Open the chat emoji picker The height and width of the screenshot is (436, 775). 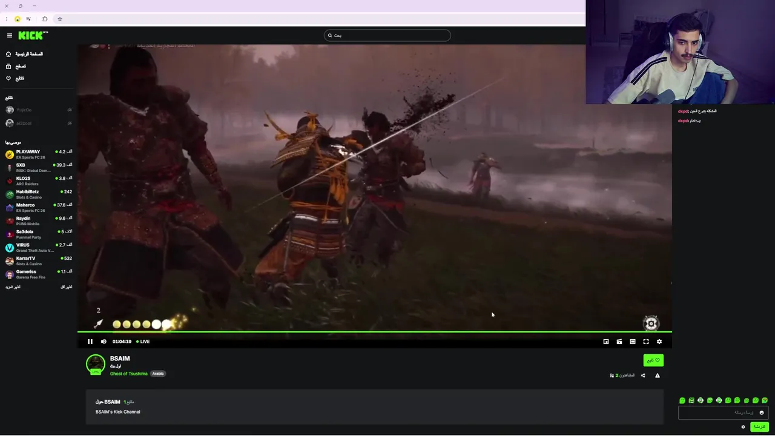click(x=762, y=412)
